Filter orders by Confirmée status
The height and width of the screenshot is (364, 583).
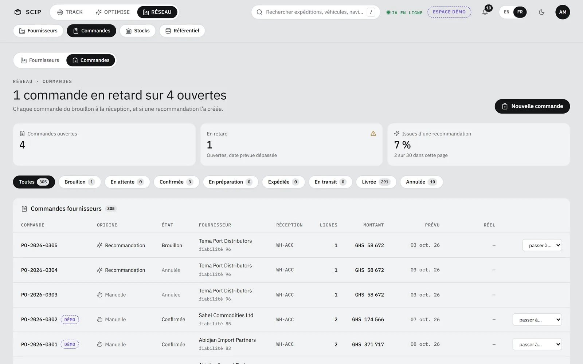(176, 182)
